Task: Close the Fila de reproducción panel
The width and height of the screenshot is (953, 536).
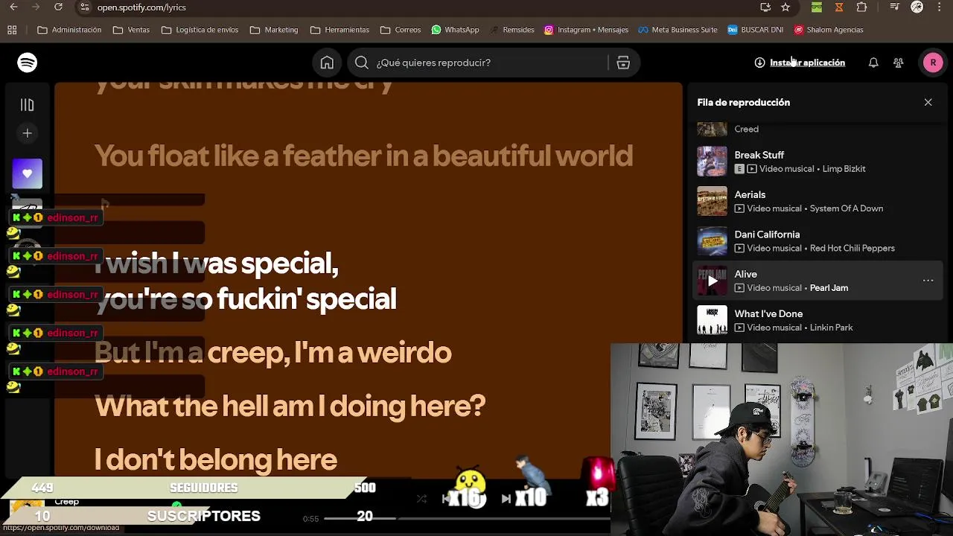Action: point(928,102)
